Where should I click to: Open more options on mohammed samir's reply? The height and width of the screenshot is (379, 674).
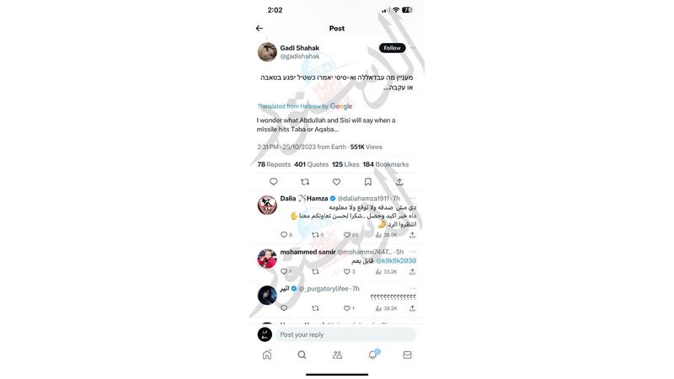click(413, 252)
